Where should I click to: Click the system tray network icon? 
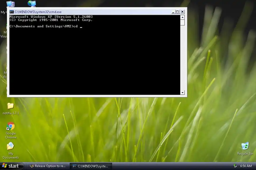[235, 166]
